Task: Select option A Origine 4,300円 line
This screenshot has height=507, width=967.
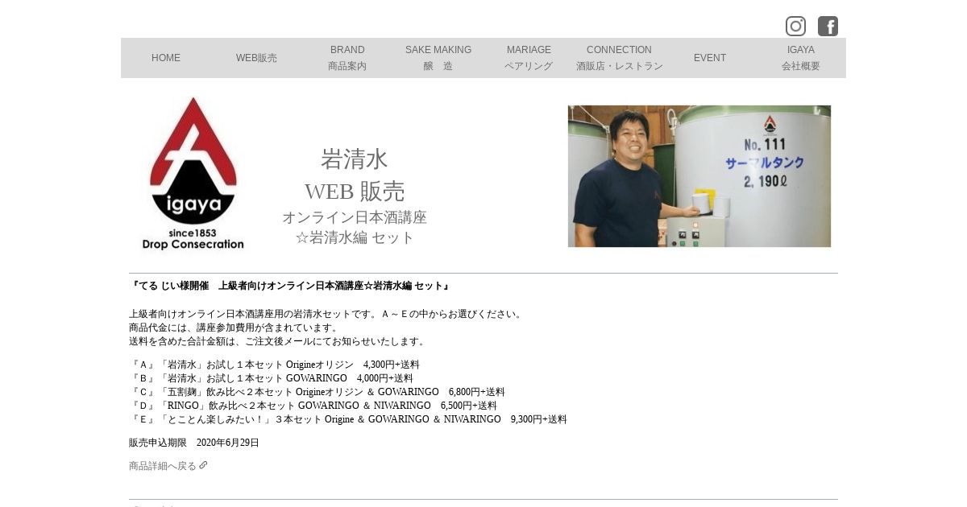Action: 274,365
